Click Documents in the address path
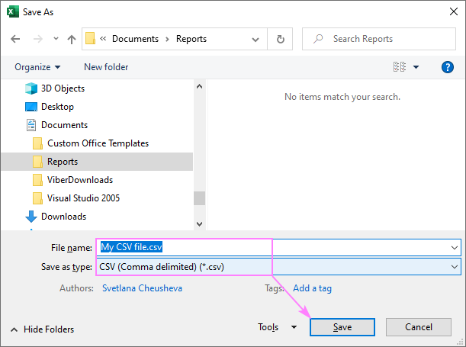This screenshot has width=466, height=347. click(135, 39)
